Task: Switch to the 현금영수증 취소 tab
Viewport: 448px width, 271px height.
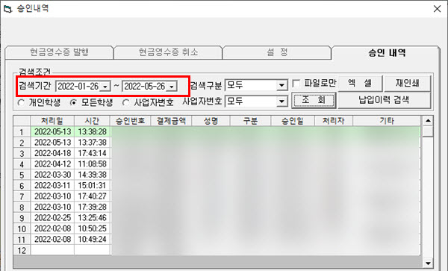Action: [x=168, y=52]
